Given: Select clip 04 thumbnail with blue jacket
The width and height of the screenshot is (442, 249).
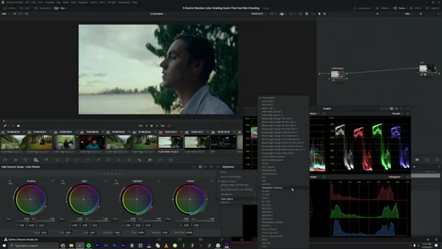Looking at the screenshot, I should point(92,142).
